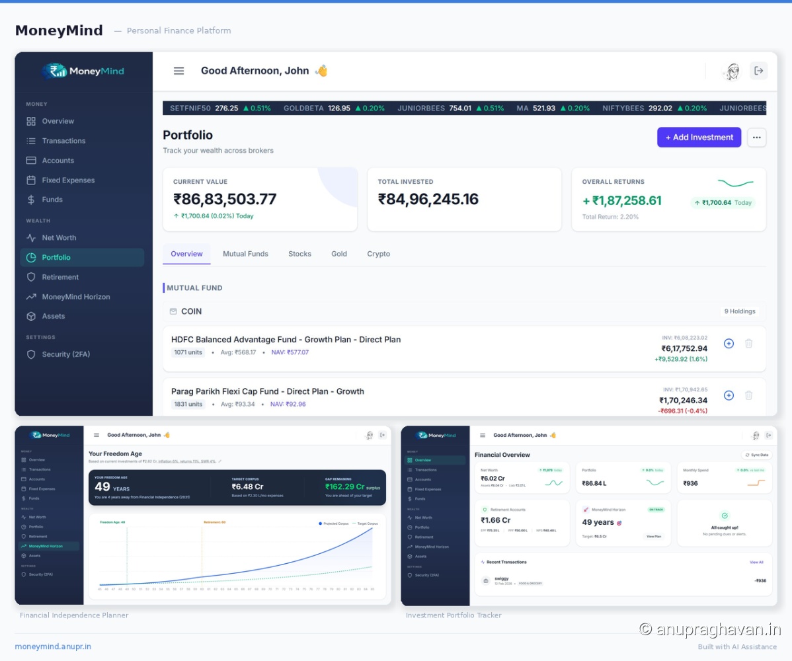The width and height of the screenshot is (792, 661).
Task: Add units to HDFC Balanced Advantage Fund
Action: (x=729, y=343)
